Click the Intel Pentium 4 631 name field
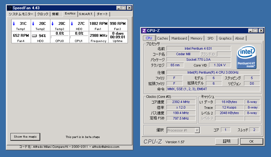This screenshot has width=271, height=157. tap(198, 48)
